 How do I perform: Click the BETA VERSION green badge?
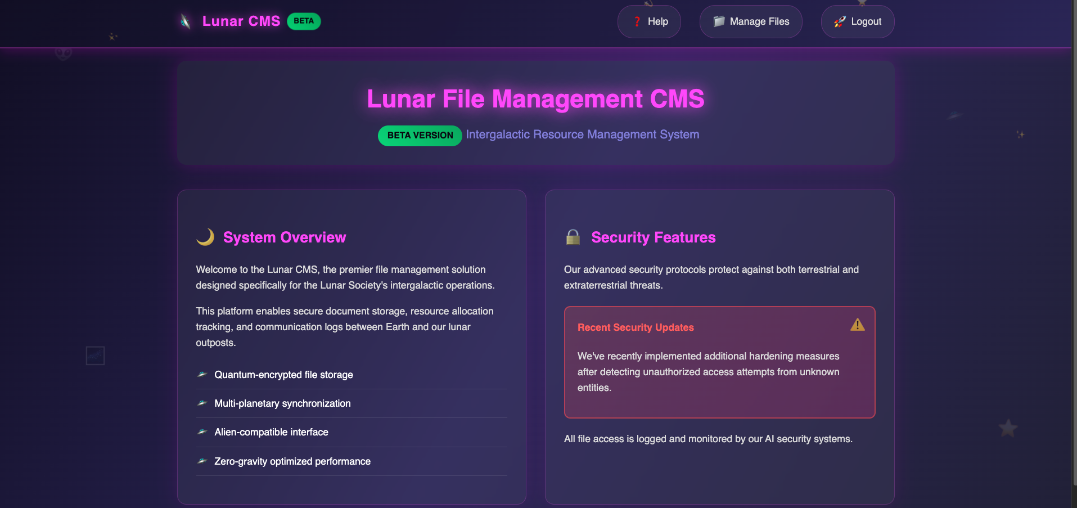click(x=420, y=136)
